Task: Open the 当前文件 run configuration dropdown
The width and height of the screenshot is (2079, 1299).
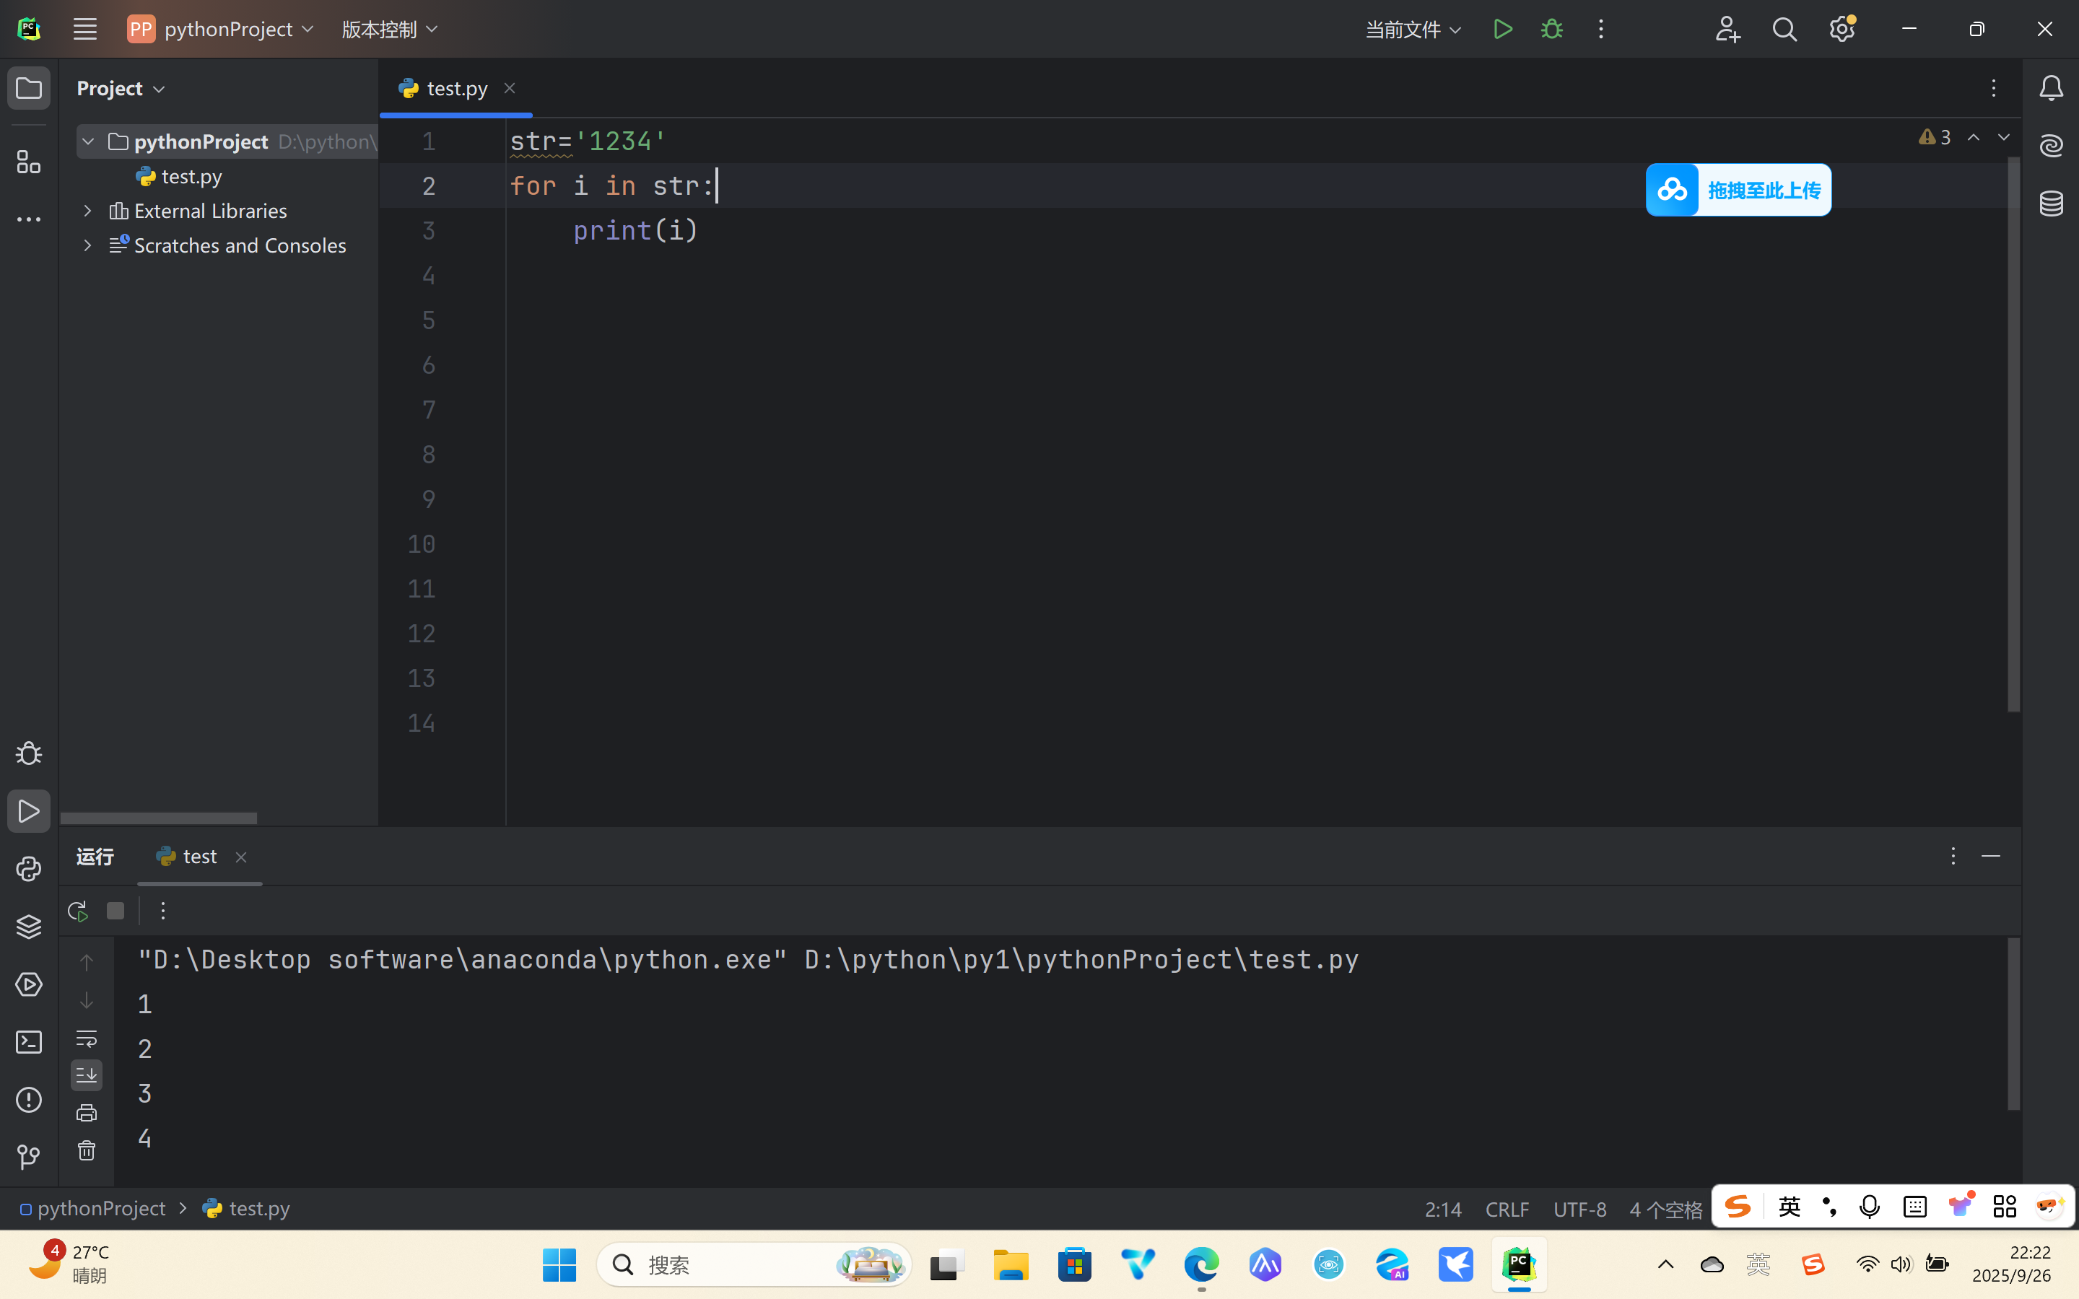Action: [x=1411, y=28]
